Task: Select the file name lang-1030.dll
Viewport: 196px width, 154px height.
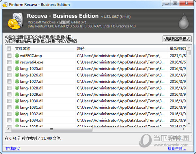Action: tap(32, 101)
